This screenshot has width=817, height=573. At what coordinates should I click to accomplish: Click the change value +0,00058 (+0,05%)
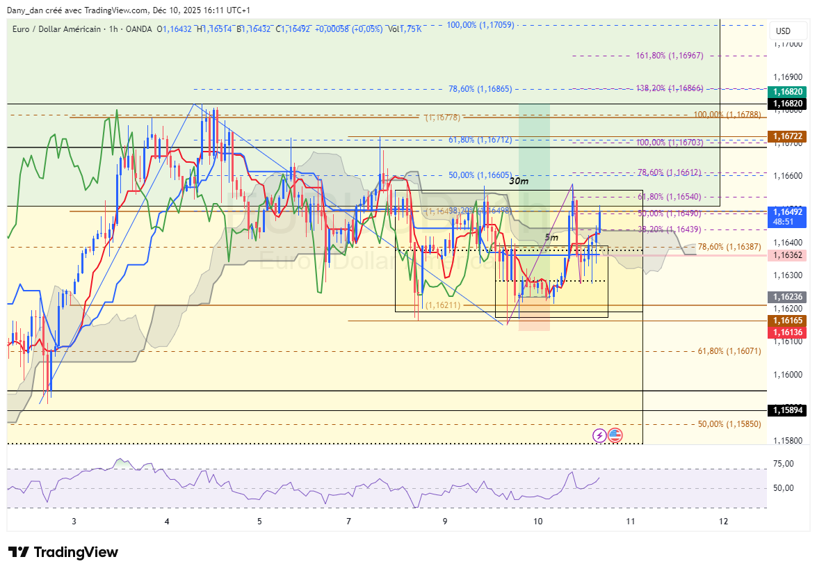348,29
